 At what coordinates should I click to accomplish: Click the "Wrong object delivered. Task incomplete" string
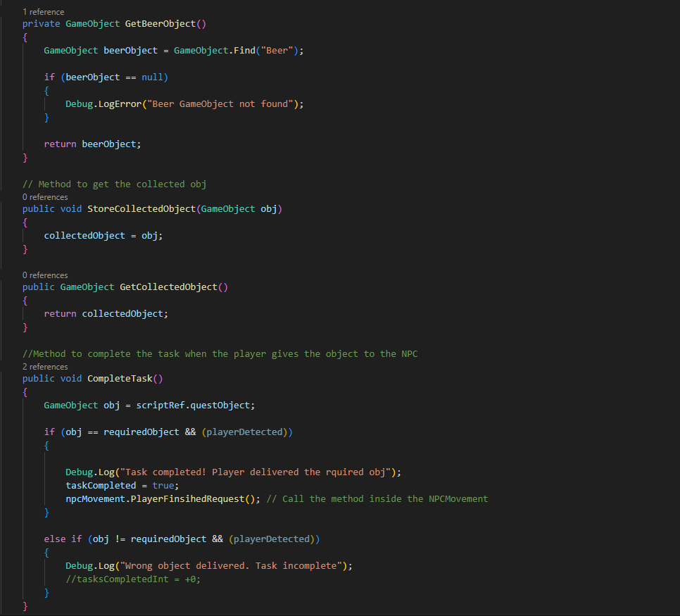(231, 566)
